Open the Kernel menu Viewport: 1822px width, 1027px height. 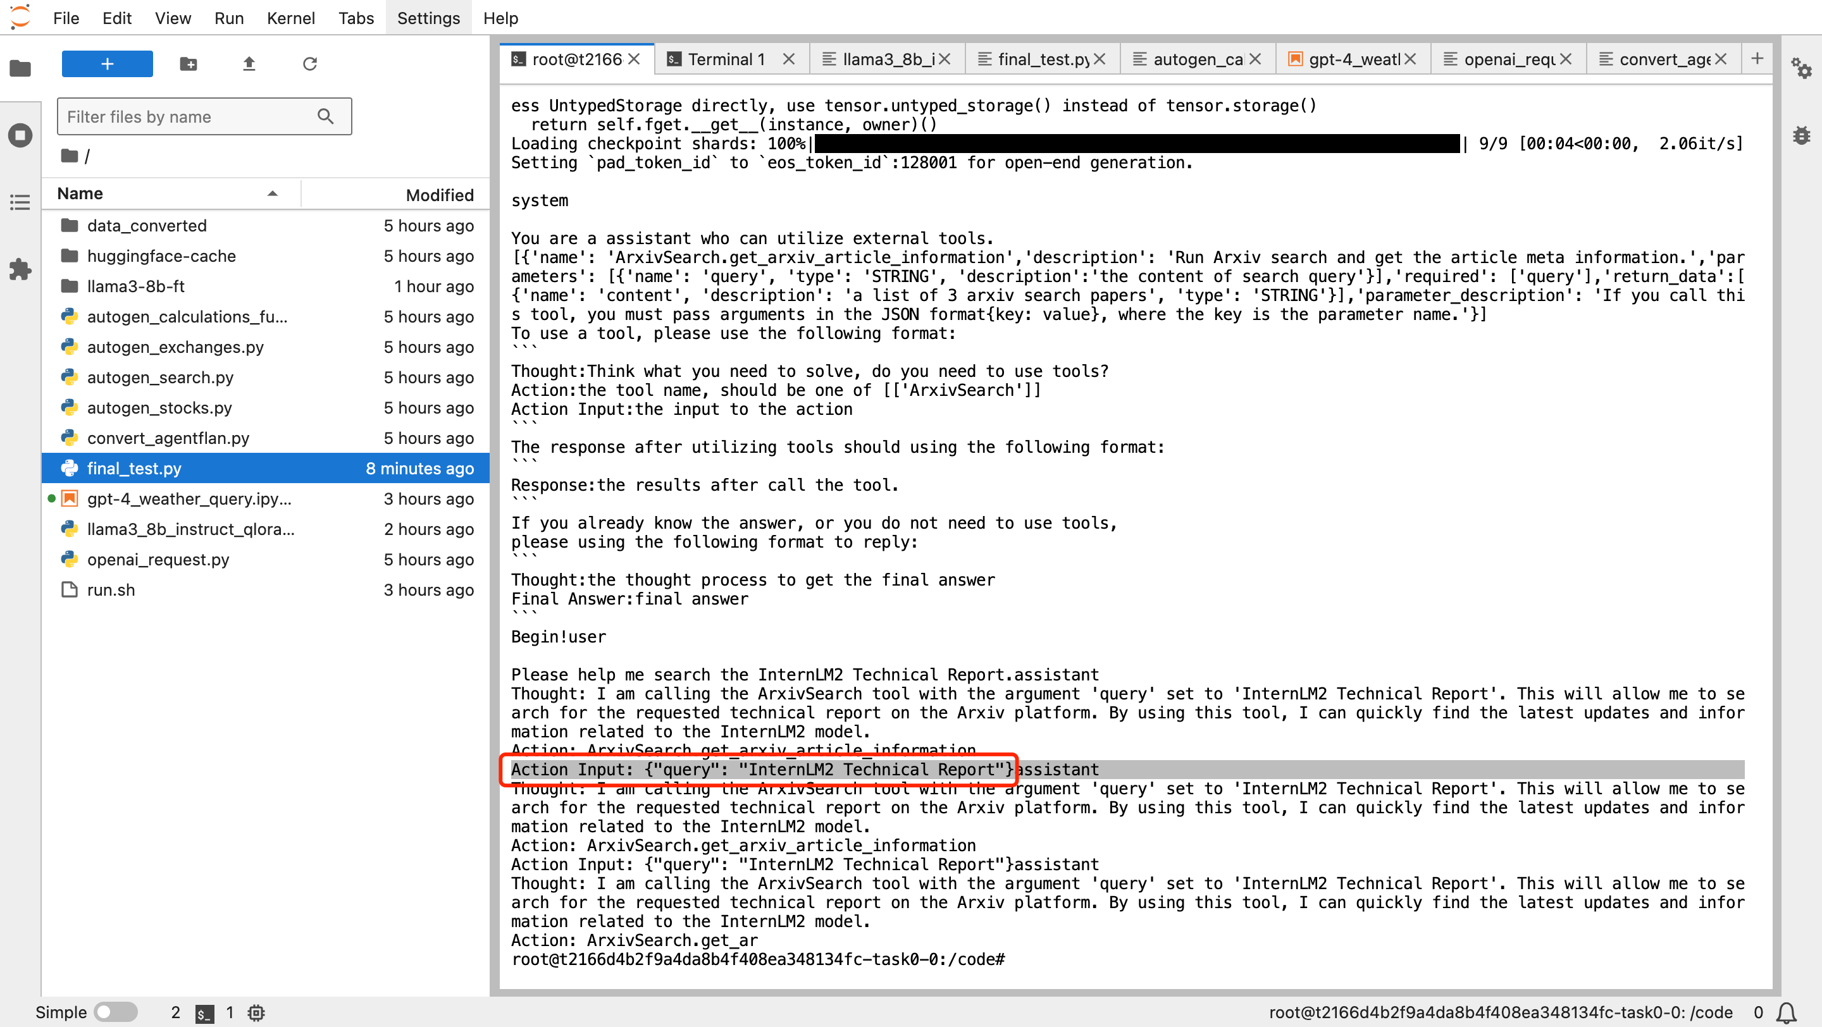coord(291,18)
